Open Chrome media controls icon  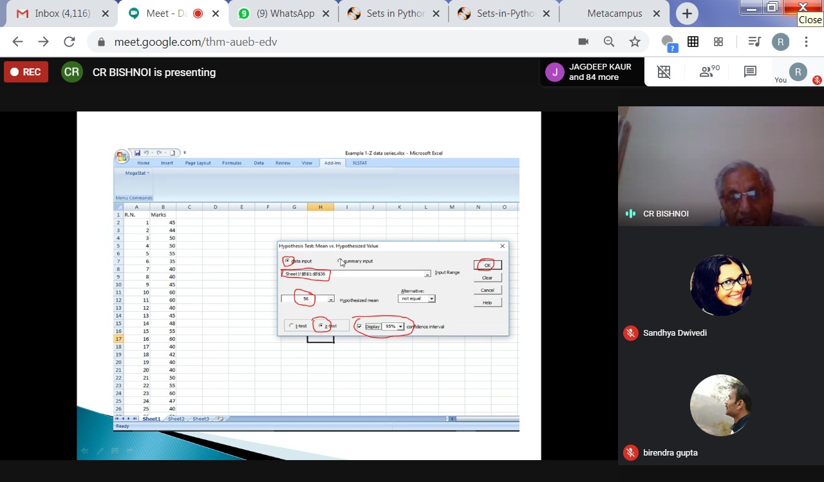(x=754, y=42)
